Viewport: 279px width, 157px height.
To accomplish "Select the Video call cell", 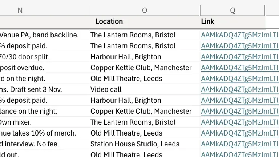I will [x=144, y=89].
